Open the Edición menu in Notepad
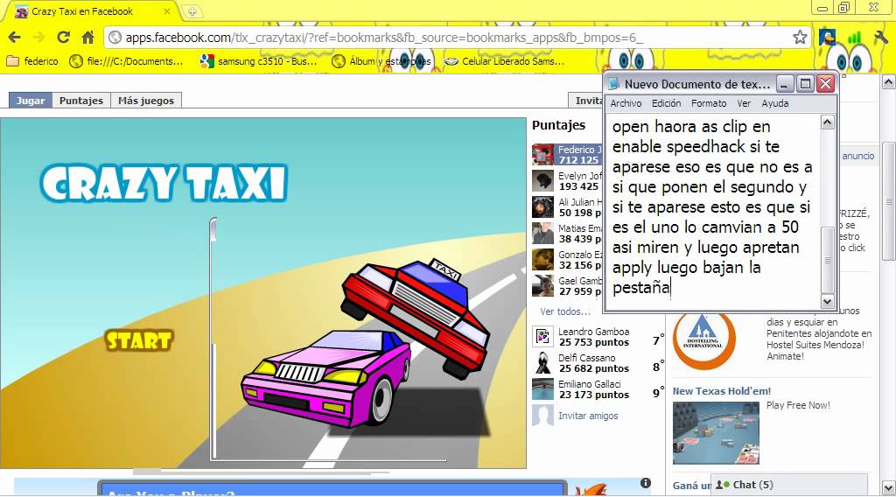896x497 pixels. click(x=666, y=103)
